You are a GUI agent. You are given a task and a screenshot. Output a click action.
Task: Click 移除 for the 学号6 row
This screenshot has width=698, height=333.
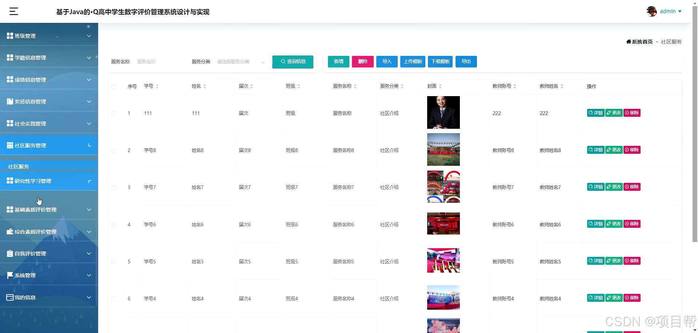pos(632,224)
